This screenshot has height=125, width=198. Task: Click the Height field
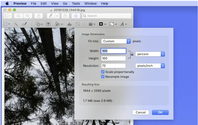(114, 58)
